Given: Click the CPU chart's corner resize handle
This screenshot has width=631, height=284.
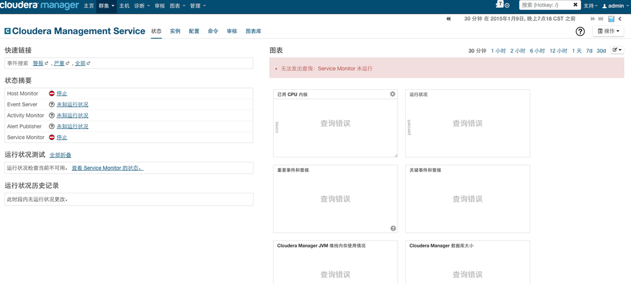Looking at the screenshot, I should click(x=396, y=155).
